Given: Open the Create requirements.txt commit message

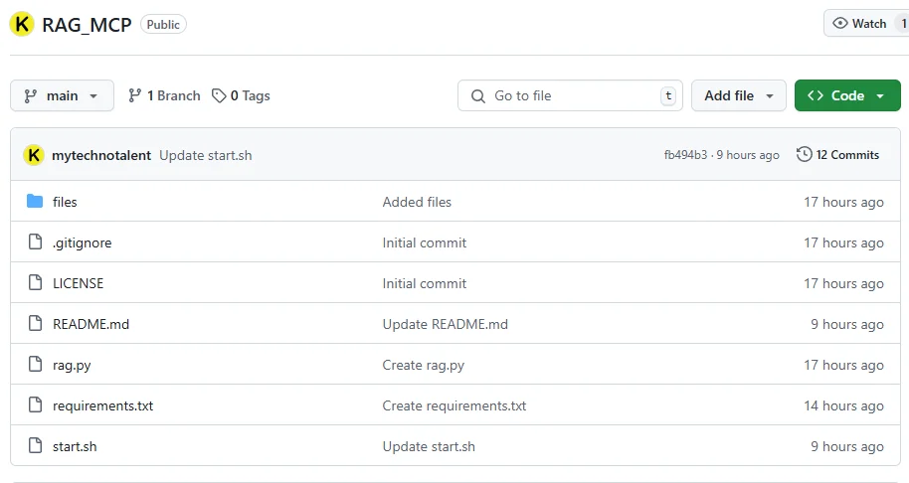Looking at the screenshot, I should pyautogui.click(x=454, y=405).
